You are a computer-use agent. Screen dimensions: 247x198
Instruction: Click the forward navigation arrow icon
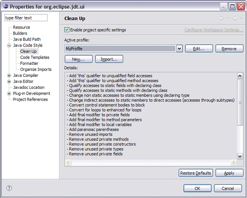click(235, 18)
